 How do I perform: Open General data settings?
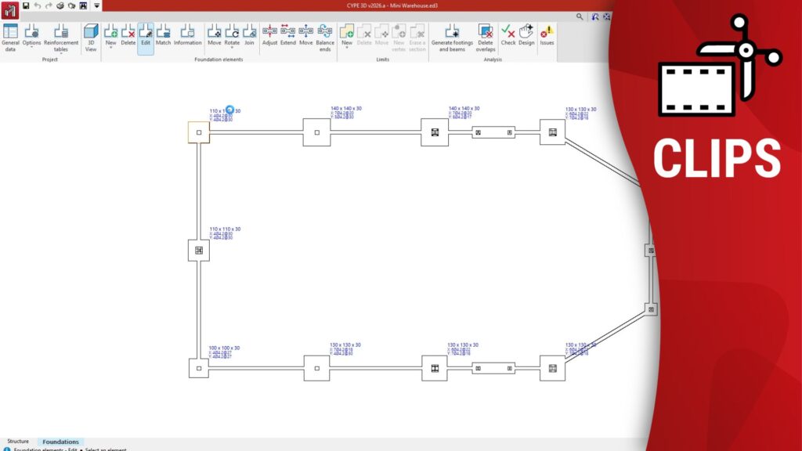tap(10, 36)
